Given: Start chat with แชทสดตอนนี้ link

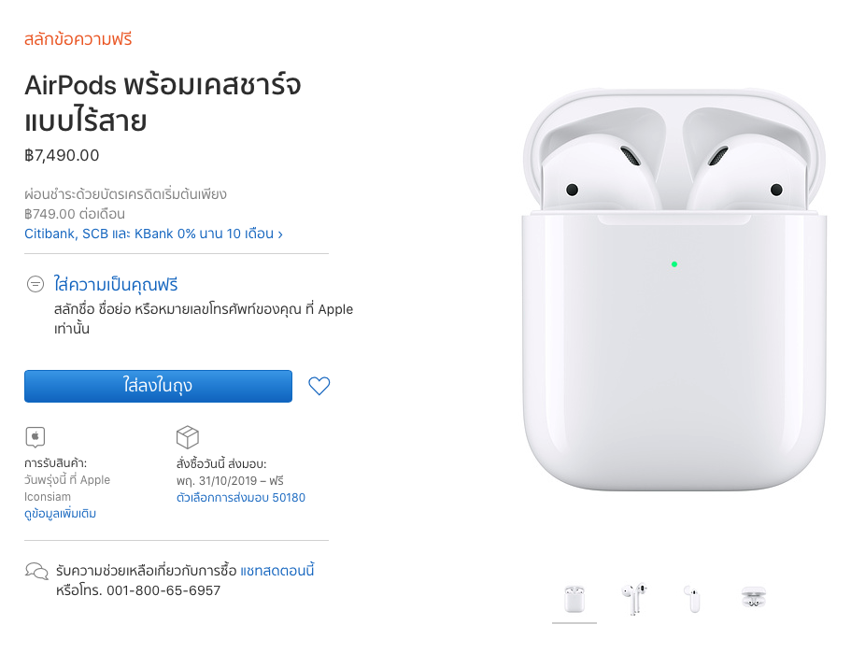Looking at the screenshot, I should click(x=277, y=570).
